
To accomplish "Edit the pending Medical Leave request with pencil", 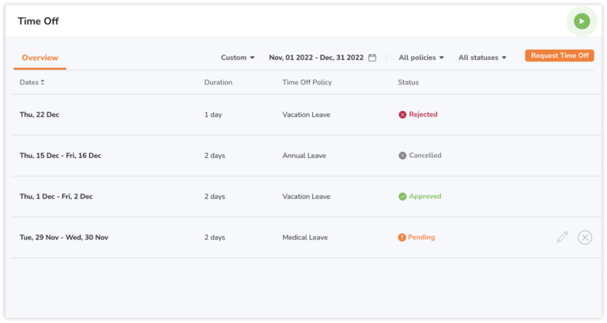I will pos(562,237).
